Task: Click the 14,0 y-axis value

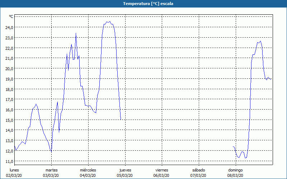Action: tap(9, 130)
